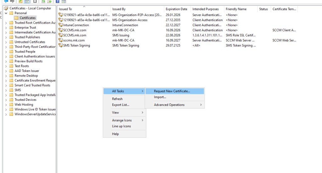The width and height of the screenshot is (322, 173).
Task: Click the Up One Level folder icon
Action: [20, 1]
